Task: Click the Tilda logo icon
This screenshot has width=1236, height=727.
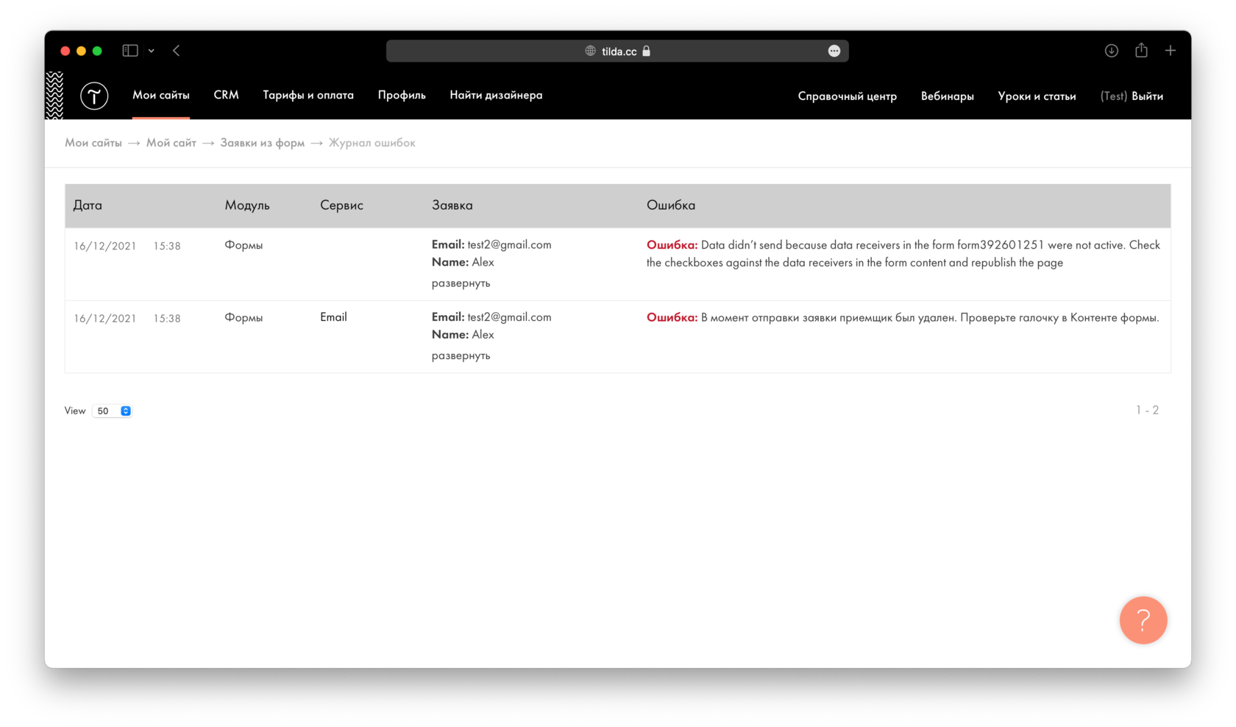Action: [94, 96]
